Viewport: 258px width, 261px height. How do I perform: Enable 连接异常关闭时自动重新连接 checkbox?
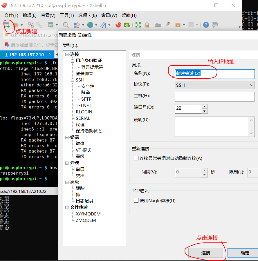pyautogui.click(x=136, y=158)
